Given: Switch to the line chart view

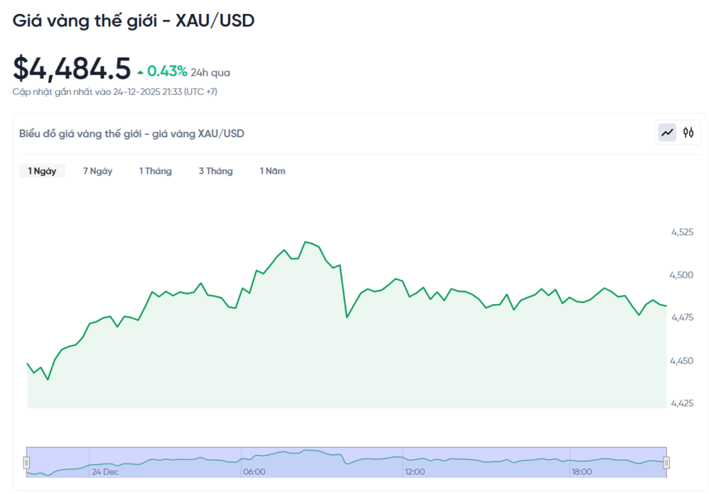Looking at the screenshot, I should coord(667,132).
